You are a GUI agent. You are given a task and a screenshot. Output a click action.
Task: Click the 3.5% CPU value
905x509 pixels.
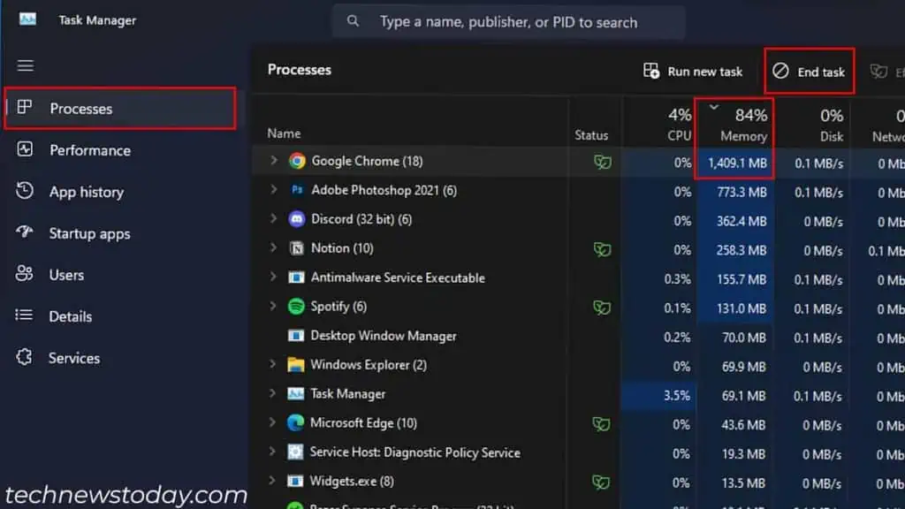(676, 396)
